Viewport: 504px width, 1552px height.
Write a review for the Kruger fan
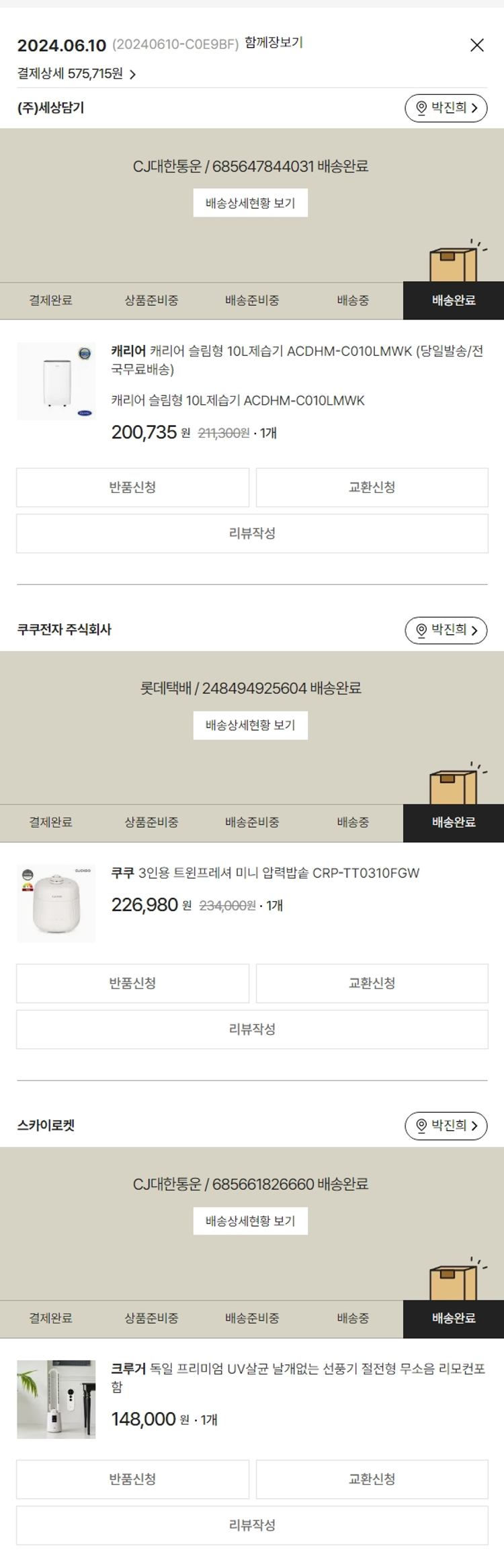click(x=252, y=1525)
